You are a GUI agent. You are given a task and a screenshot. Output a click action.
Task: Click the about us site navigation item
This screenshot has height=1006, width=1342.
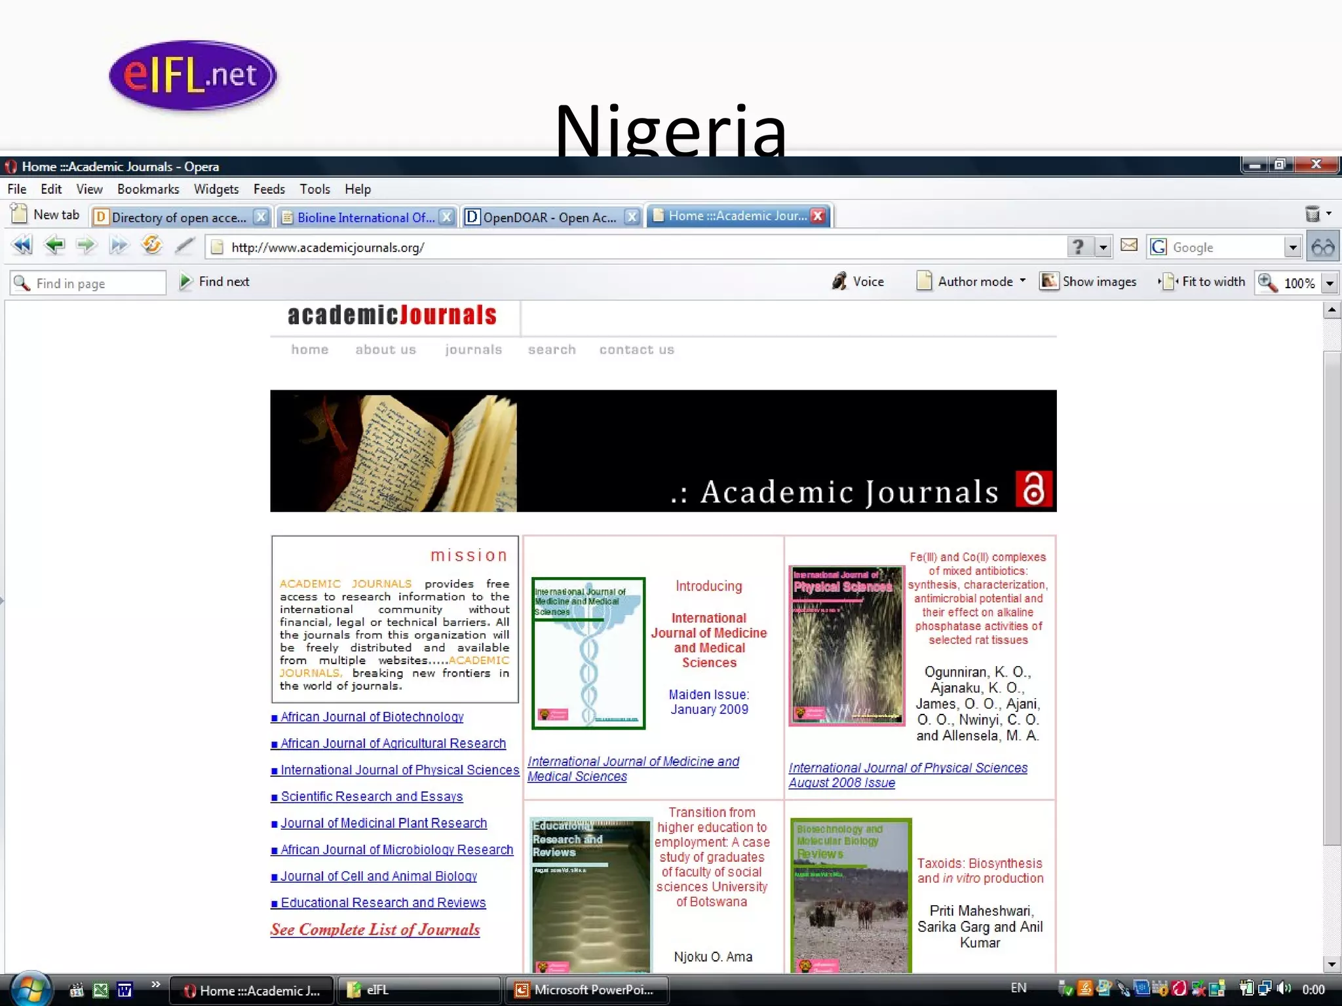(x=385, y=350)
